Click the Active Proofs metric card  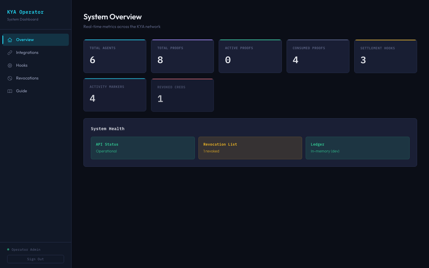point(250,56)
